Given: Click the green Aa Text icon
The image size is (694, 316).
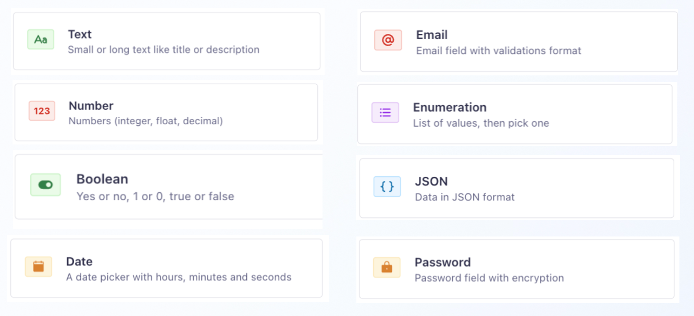Looking at the screenshot, I should pos(41,39).
